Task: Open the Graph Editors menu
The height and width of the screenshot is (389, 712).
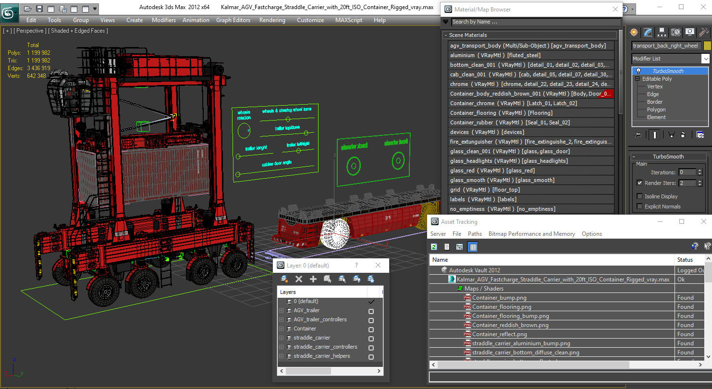Action: 233,20
